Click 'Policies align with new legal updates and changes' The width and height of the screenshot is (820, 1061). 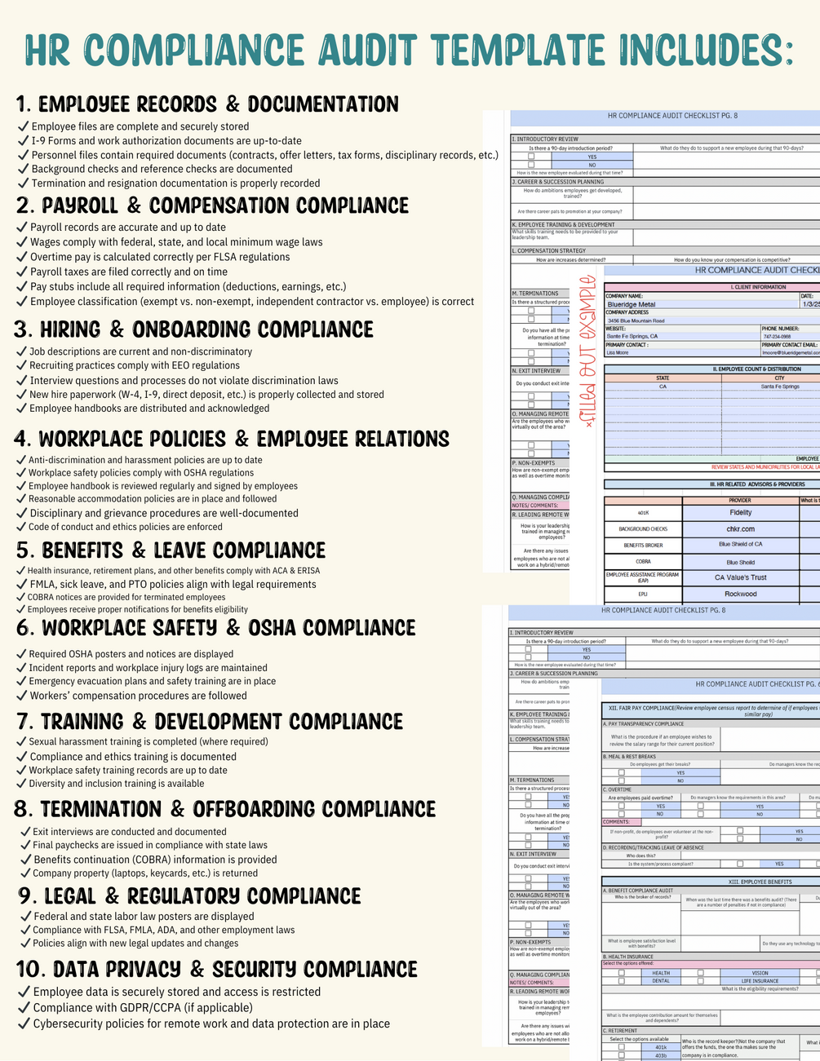(135, 944)
